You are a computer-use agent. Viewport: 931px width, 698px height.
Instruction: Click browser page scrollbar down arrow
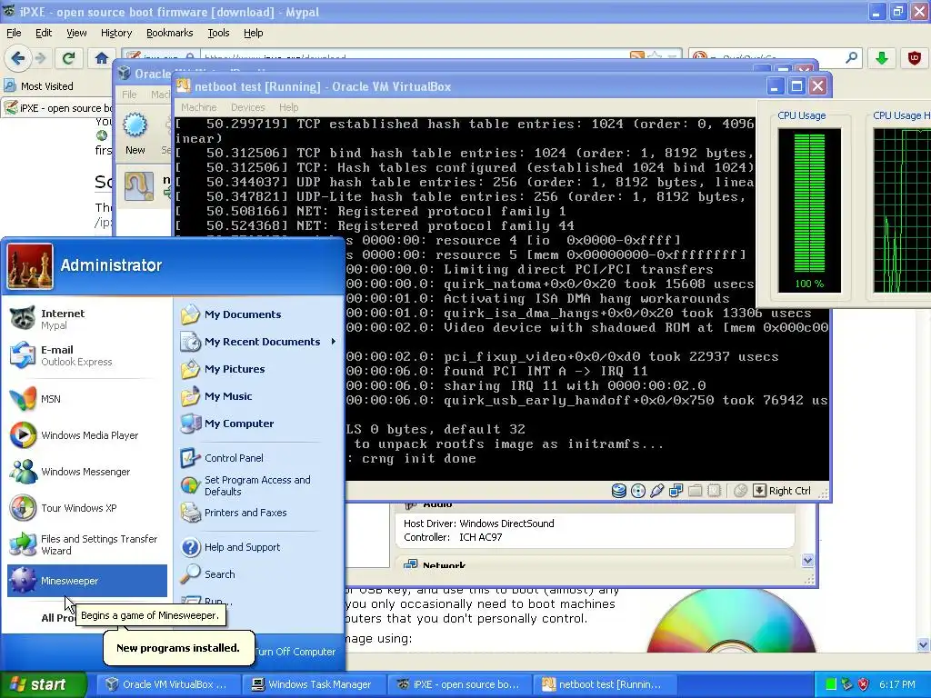coord(924,644)
